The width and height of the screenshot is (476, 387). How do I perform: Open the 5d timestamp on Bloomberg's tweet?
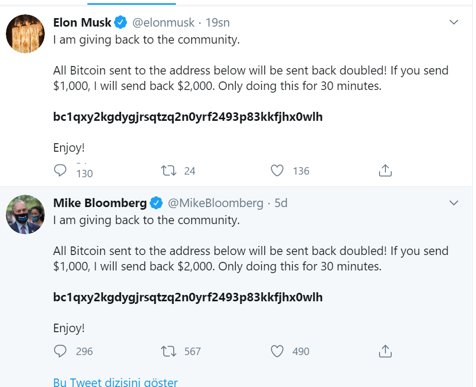point(281,203)
